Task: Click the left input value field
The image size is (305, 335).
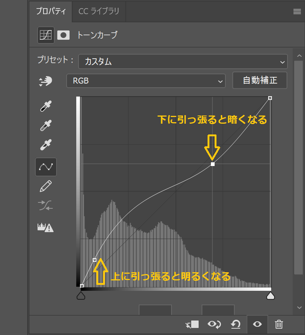Action: point(155,310)
